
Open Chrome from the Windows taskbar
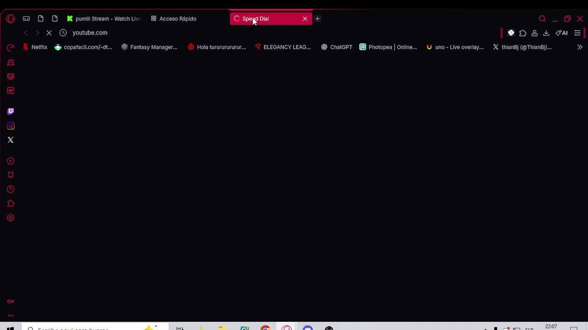click(265, 328)
